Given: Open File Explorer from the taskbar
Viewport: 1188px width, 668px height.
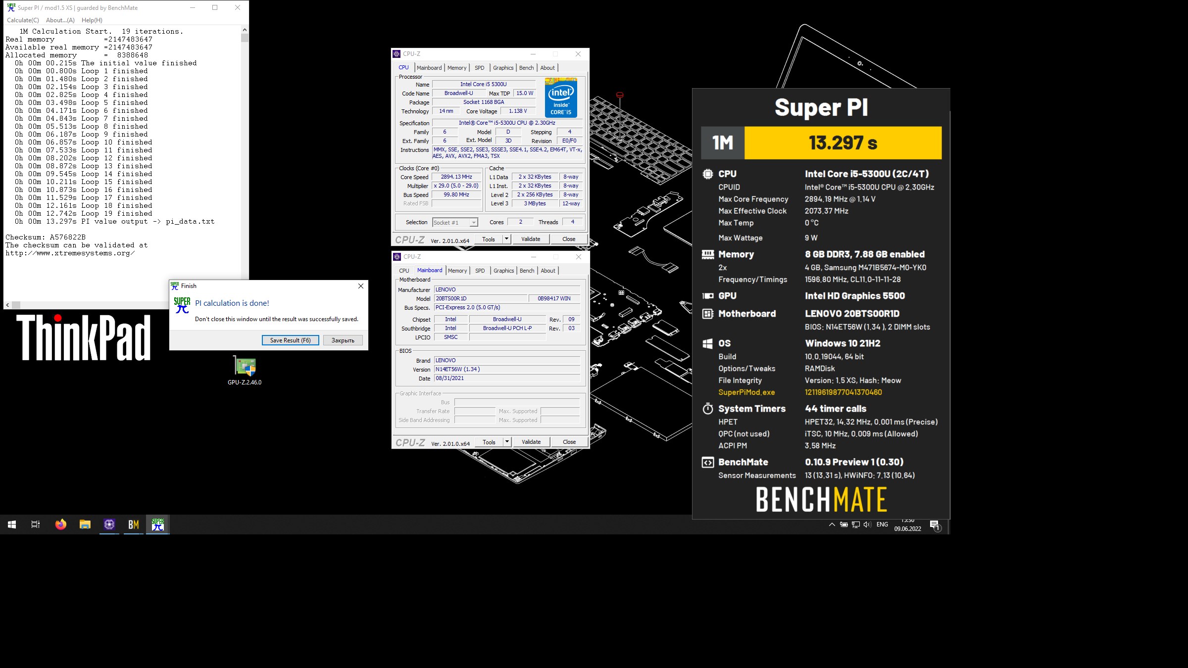Looking at the screenshot, I should 85,525.
